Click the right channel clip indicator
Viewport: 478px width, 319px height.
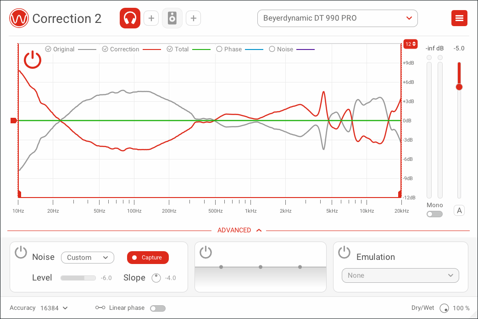coord(440,58)
